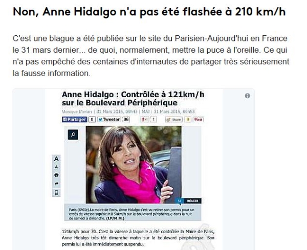Click the print icon in side toolbar
Screen dimensions: 307x250
(56, 175)
